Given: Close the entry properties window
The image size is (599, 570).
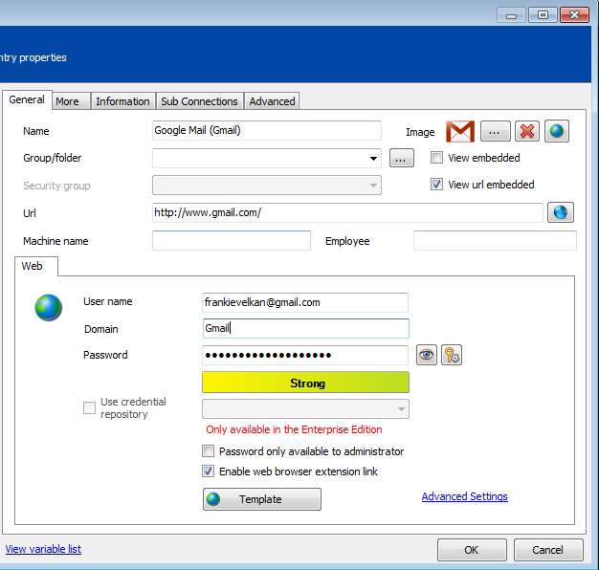Looking at the screenshot, I should click(574, 15).
